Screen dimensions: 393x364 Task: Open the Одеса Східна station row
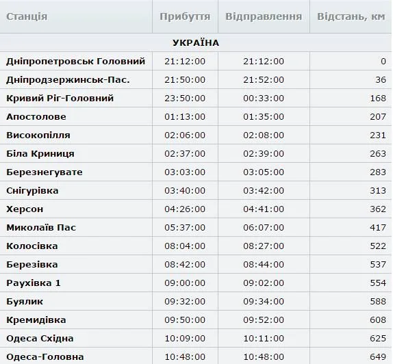196,338
